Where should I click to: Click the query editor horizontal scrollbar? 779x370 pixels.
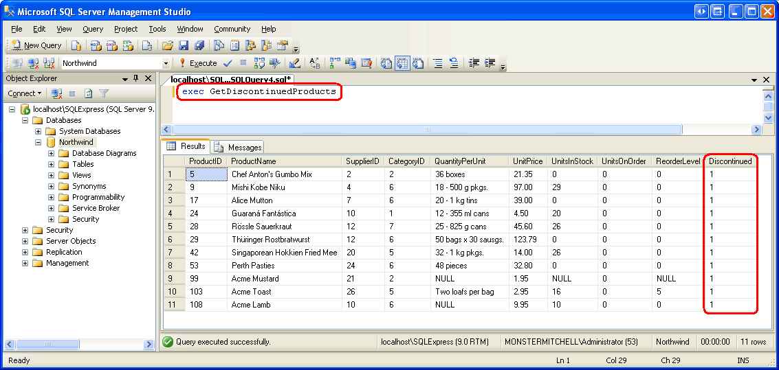click(x=426, y=129)
